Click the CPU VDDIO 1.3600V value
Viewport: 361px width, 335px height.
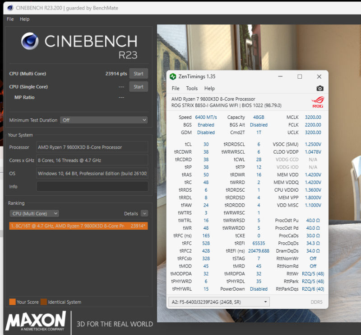(313, 190)
